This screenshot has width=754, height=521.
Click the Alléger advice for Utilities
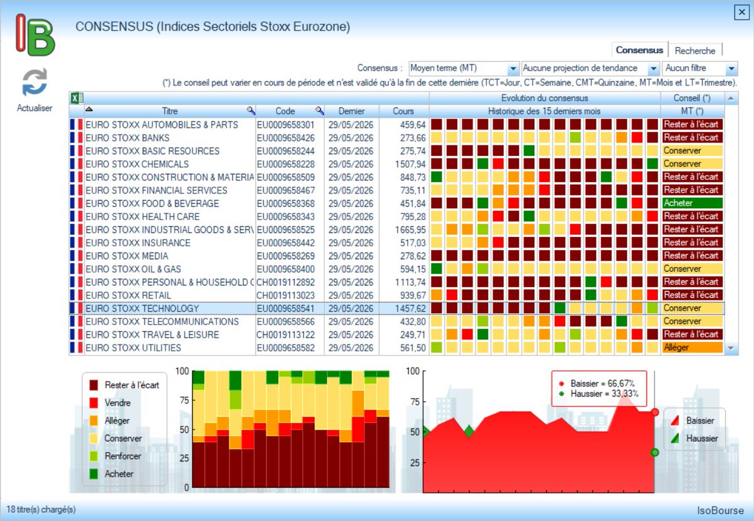692,348
